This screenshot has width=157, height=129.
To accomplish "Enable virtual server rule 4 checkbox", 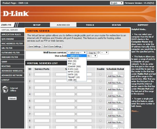I will click(100, 94).
